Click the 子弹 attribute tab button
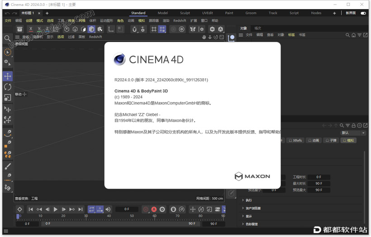 tap(331, 141)
